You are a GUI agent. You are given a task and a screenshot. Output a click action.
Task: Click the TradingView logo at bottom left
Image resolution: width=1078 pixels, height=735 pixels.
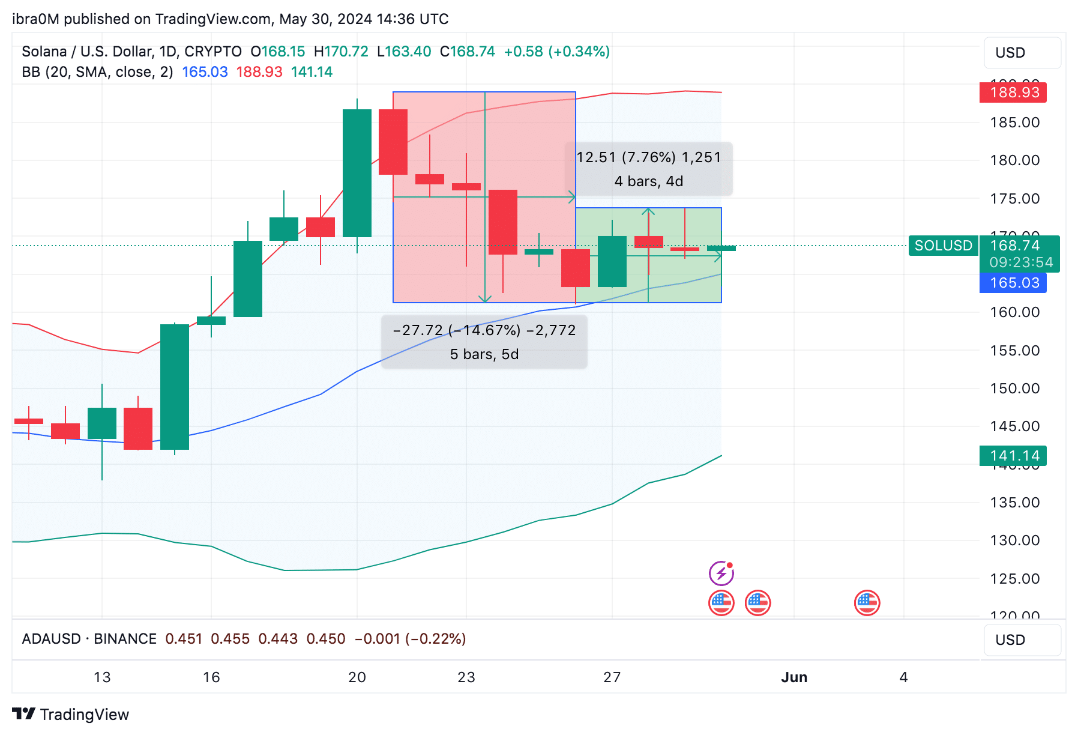pyautogui.click(x=71, y=714)
